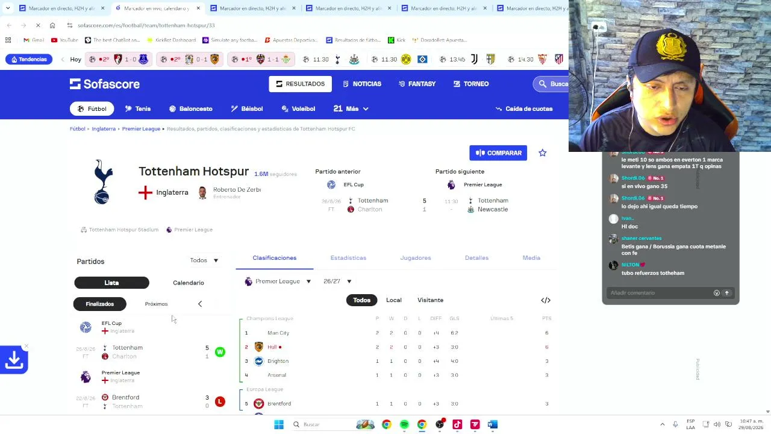Open Roberto De Zerbi's coach profile

229,192
